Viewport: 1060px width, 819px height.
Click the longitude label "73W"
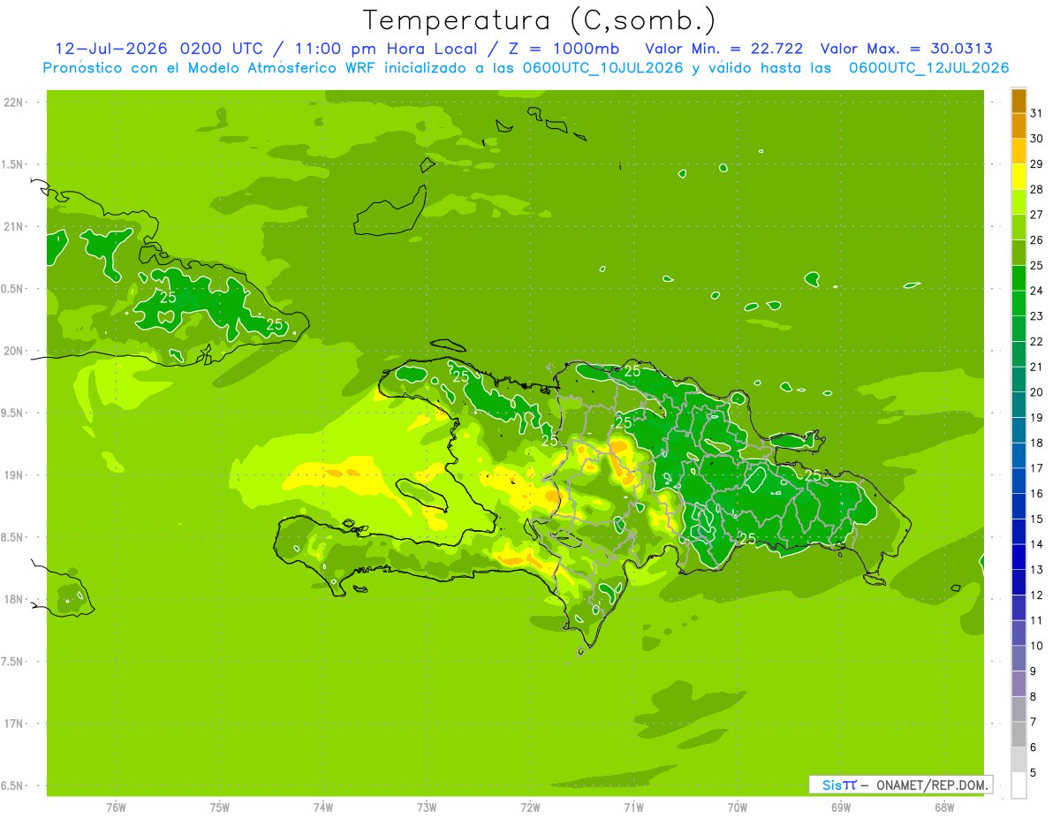tap(427, 808)
